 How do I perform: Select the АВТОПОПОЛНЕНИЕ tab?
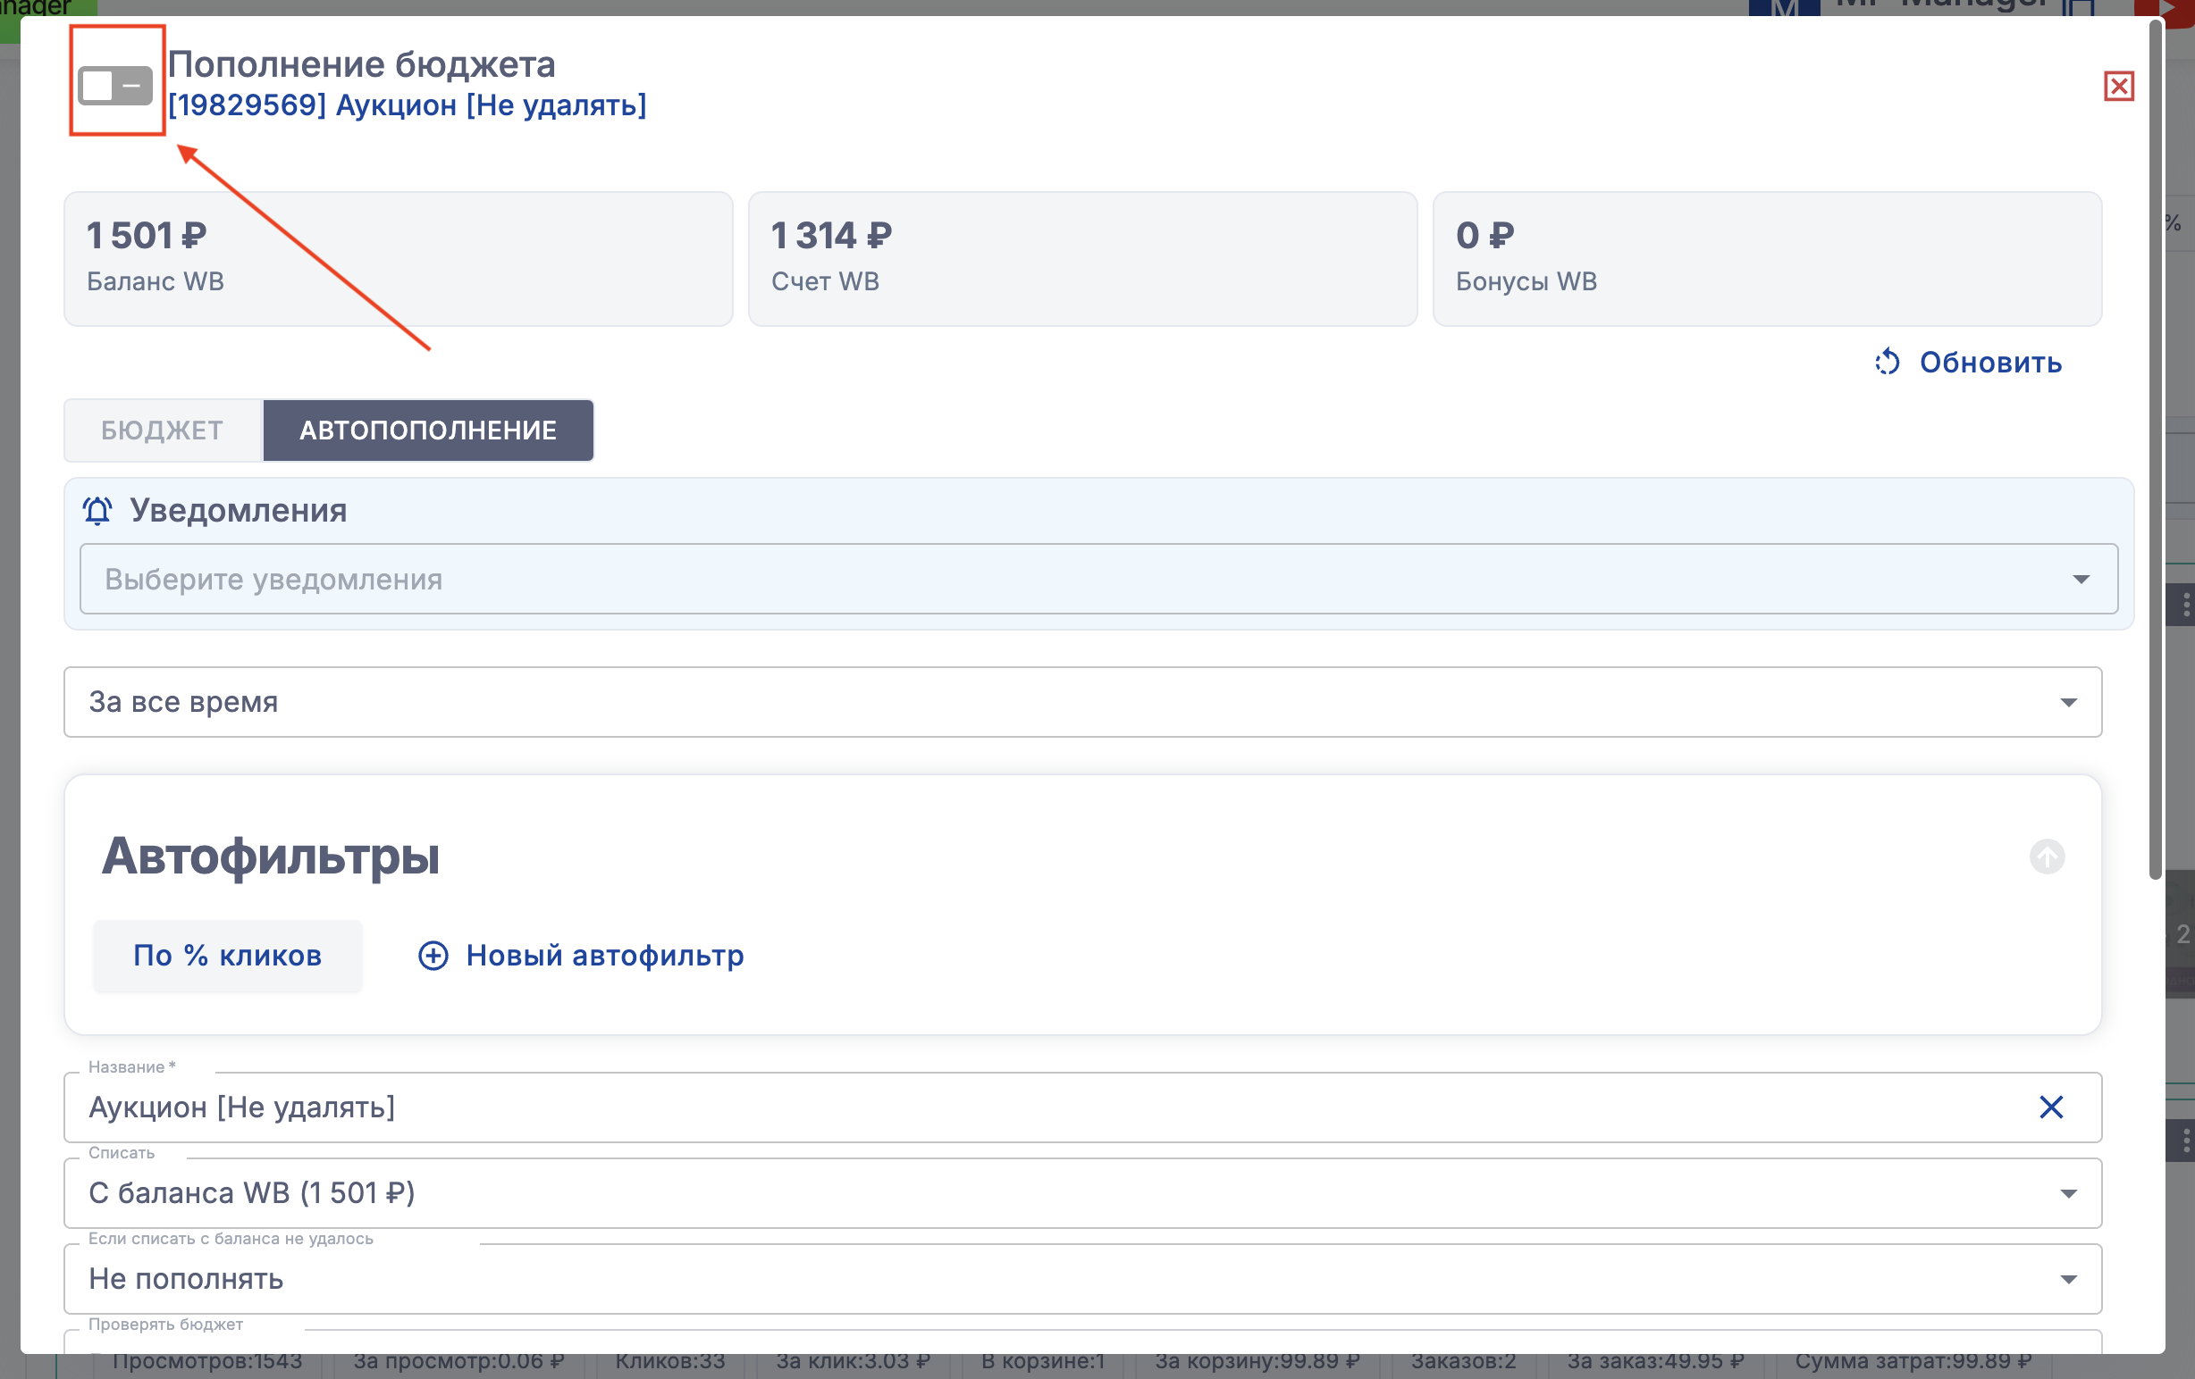click(427, 430)
